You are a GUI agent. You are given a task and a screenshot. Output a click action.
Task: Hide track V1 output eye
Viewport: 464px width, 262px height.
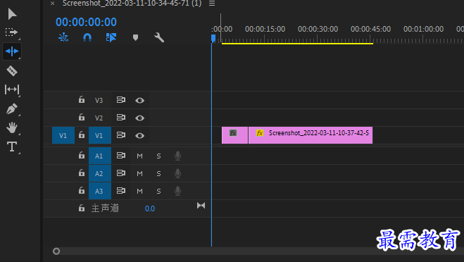(139, 136)
